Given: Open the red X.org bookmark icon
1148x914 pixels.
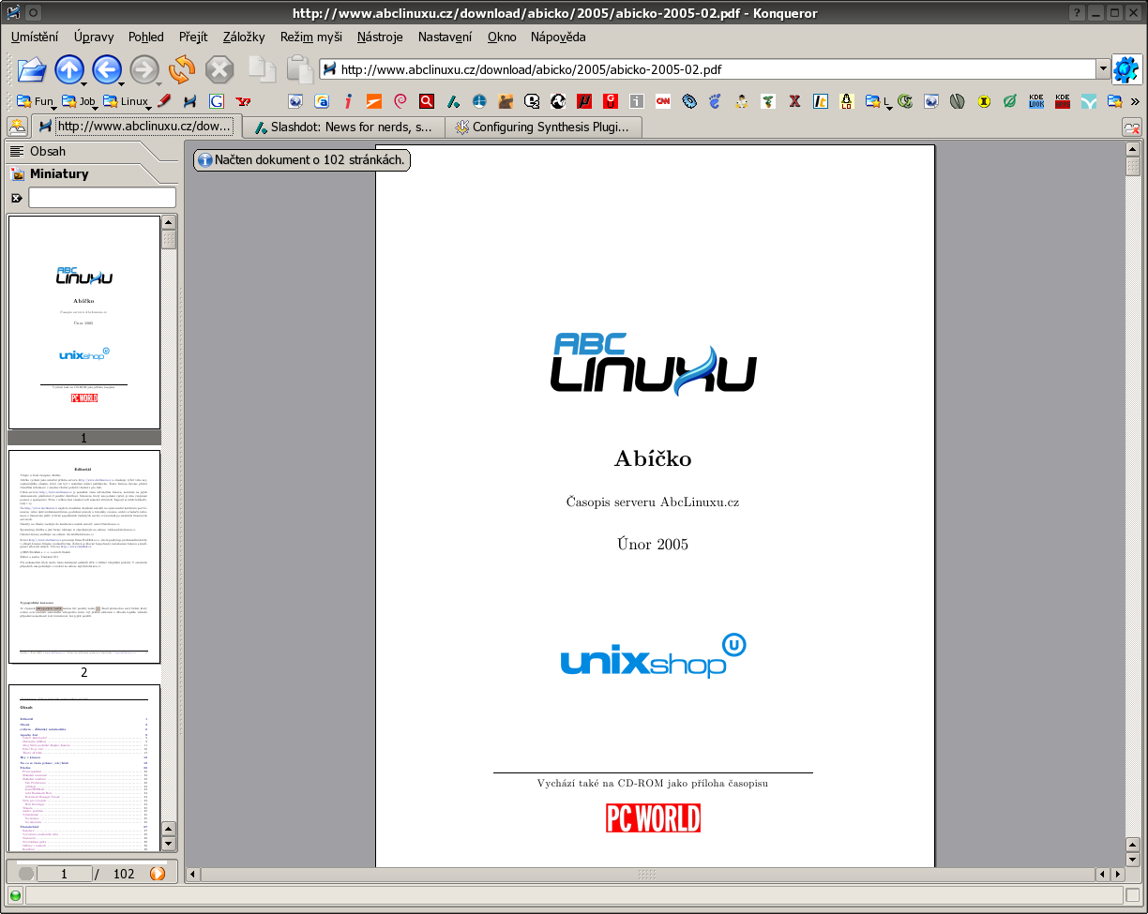Looking at the screenshot, I should pos(794,101).
